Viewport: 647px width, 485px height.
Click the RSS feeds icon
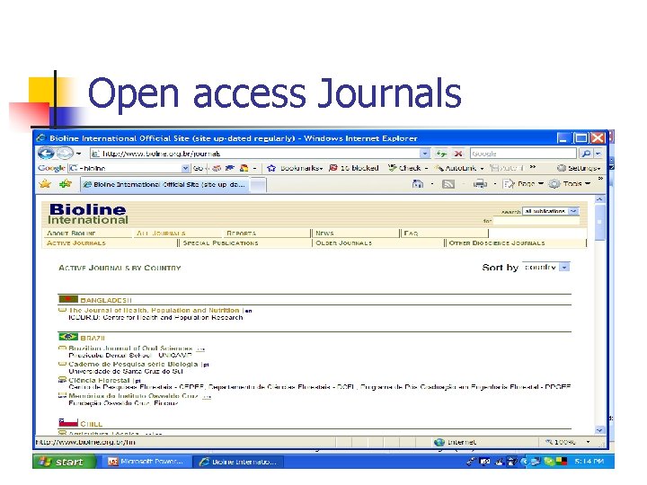click(448, 184)
